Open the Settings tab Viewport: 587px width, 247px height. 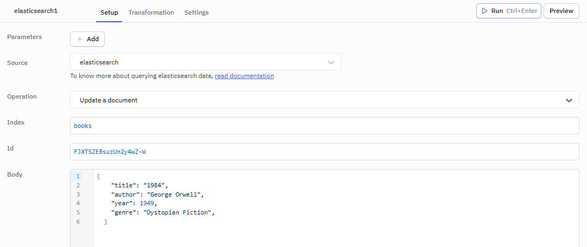click(196, 12)
